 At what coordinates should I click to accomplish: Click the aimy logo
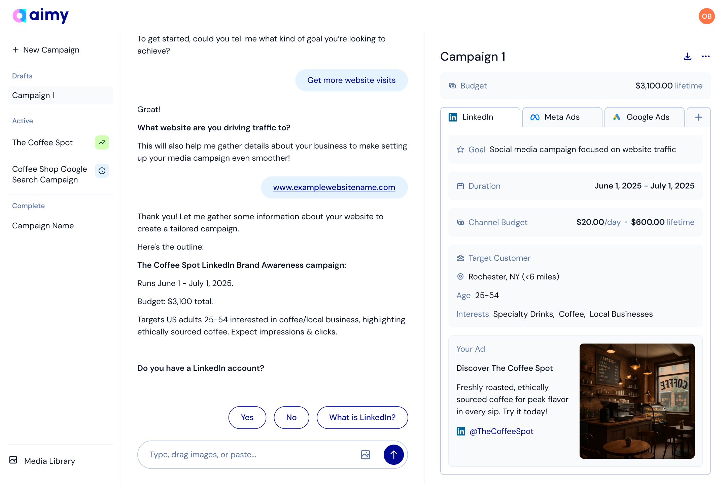click(40, 15)
